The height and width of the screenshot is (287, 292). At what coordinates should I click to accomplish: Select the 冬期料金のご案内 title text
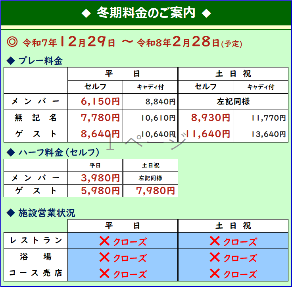[146, 13]
